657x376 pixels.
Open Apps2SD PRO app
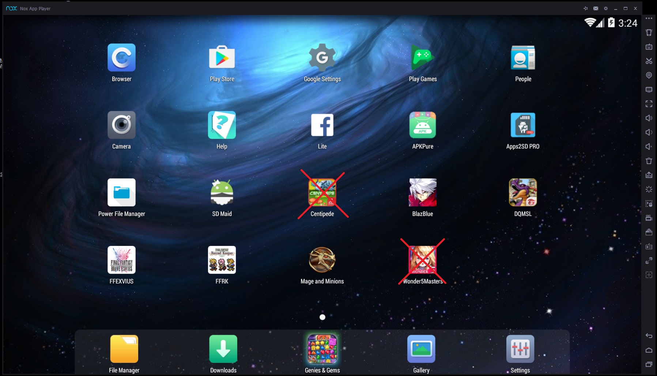point(523,125)
